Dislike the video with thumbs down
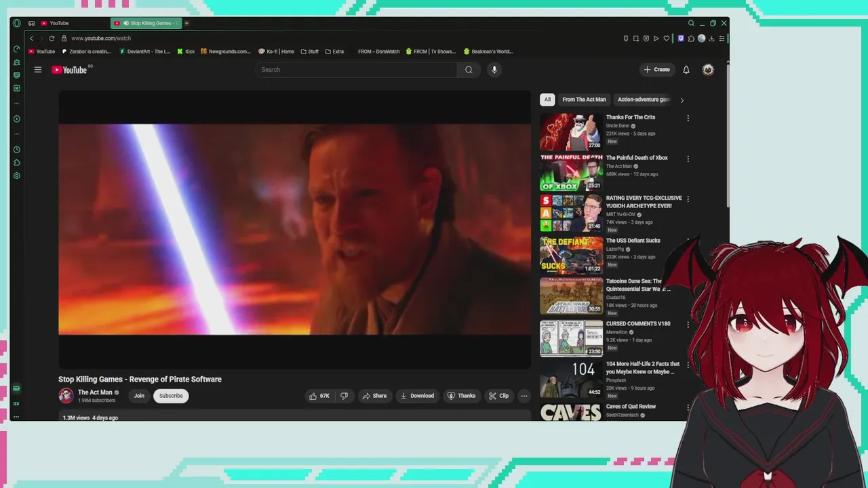 pyautogui.click(x=344, y=396)
